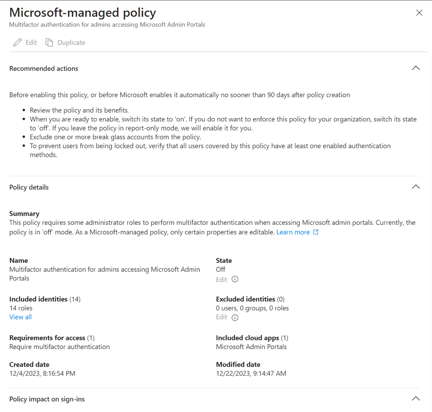Screen dimensions: 432x412
Task: Click the Modified date label
Action: (x=238, y=364)
